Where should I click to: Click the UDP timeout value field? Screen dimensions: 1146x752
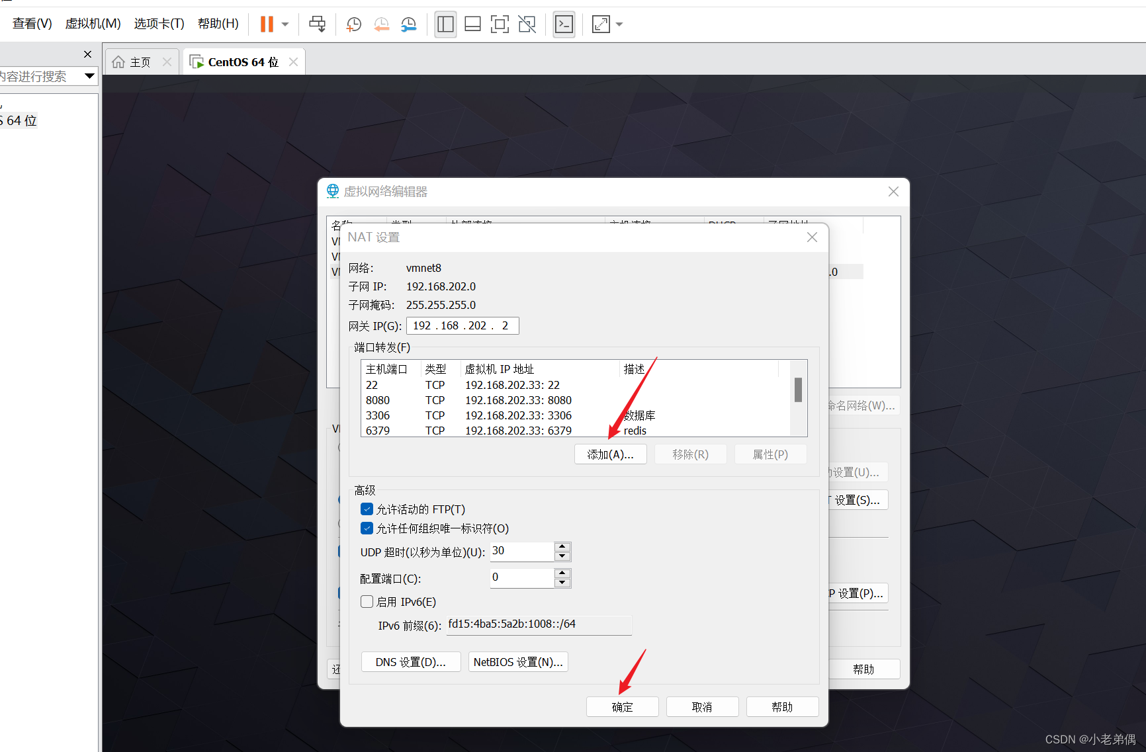(521, 552)
